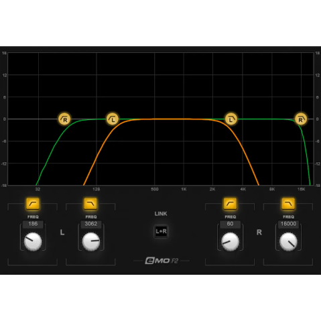The height and width of the screenshot is (321, 321).
Task: Click the 2K frequency axis label
Action: pyautogui.click(x=212, y=190)
